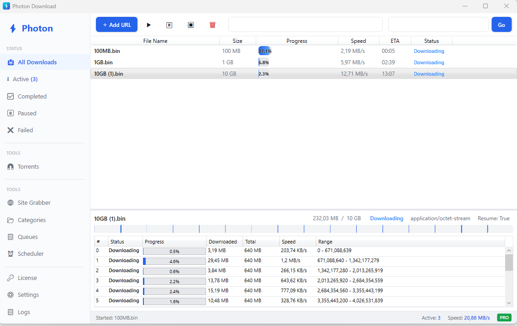
Task: Click Range column header in segments
Action: pyautogui.click(x=410, y=242)
